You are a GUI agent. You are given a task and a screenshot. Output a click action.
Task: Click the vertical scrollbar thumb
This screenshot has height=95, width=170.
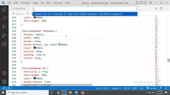168,60
